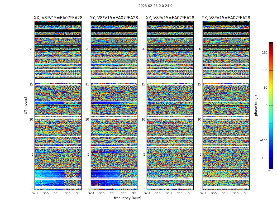277x211 pixels.
Task: Select the XX, V8*V15=EA07*EA28 panel title
Action: tap(58, 18)
